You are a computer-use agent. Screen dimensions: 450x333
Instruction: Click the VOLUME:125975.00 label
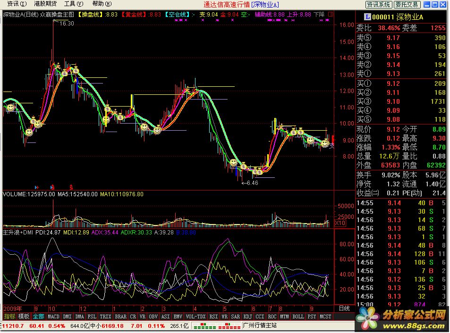point(29,194)
